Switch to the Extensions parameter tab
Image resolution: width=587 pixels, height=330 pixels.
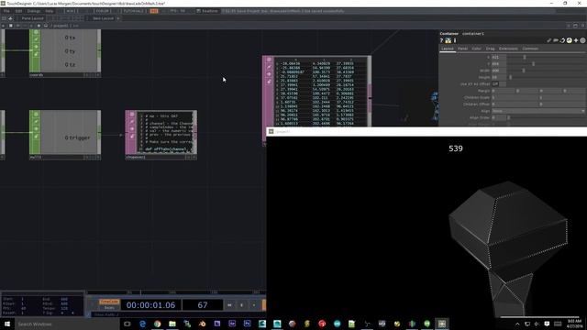[508, 49]
